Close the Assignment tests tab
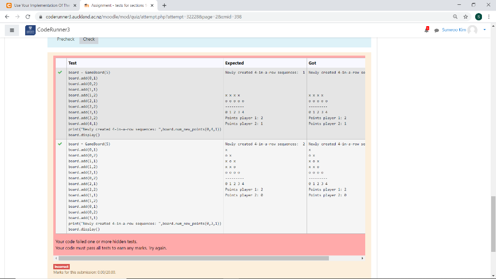 point(152,5)
